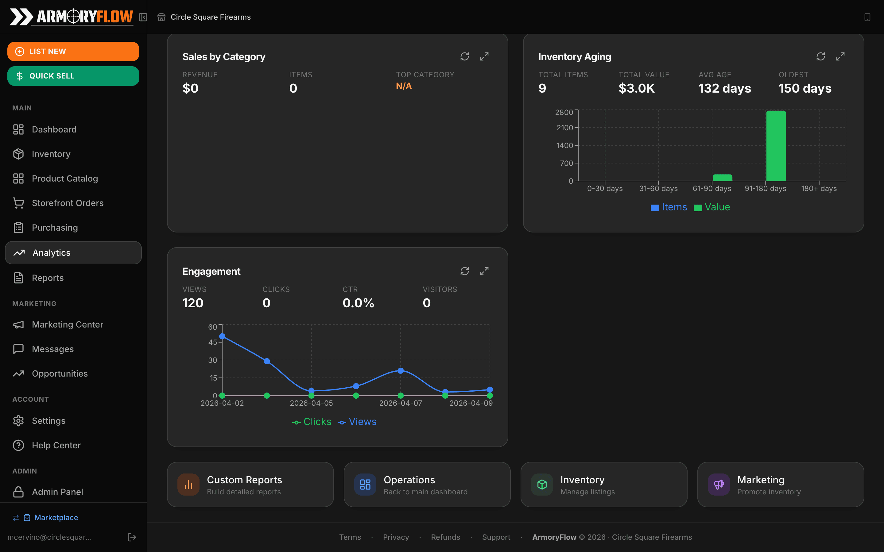Hide the Views series in the Engagement chart
The height and width of the screenshot is (552, 884).
point(357,422)
